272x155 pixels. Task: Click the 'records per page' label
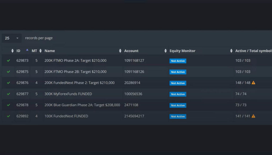click(39, 38)
